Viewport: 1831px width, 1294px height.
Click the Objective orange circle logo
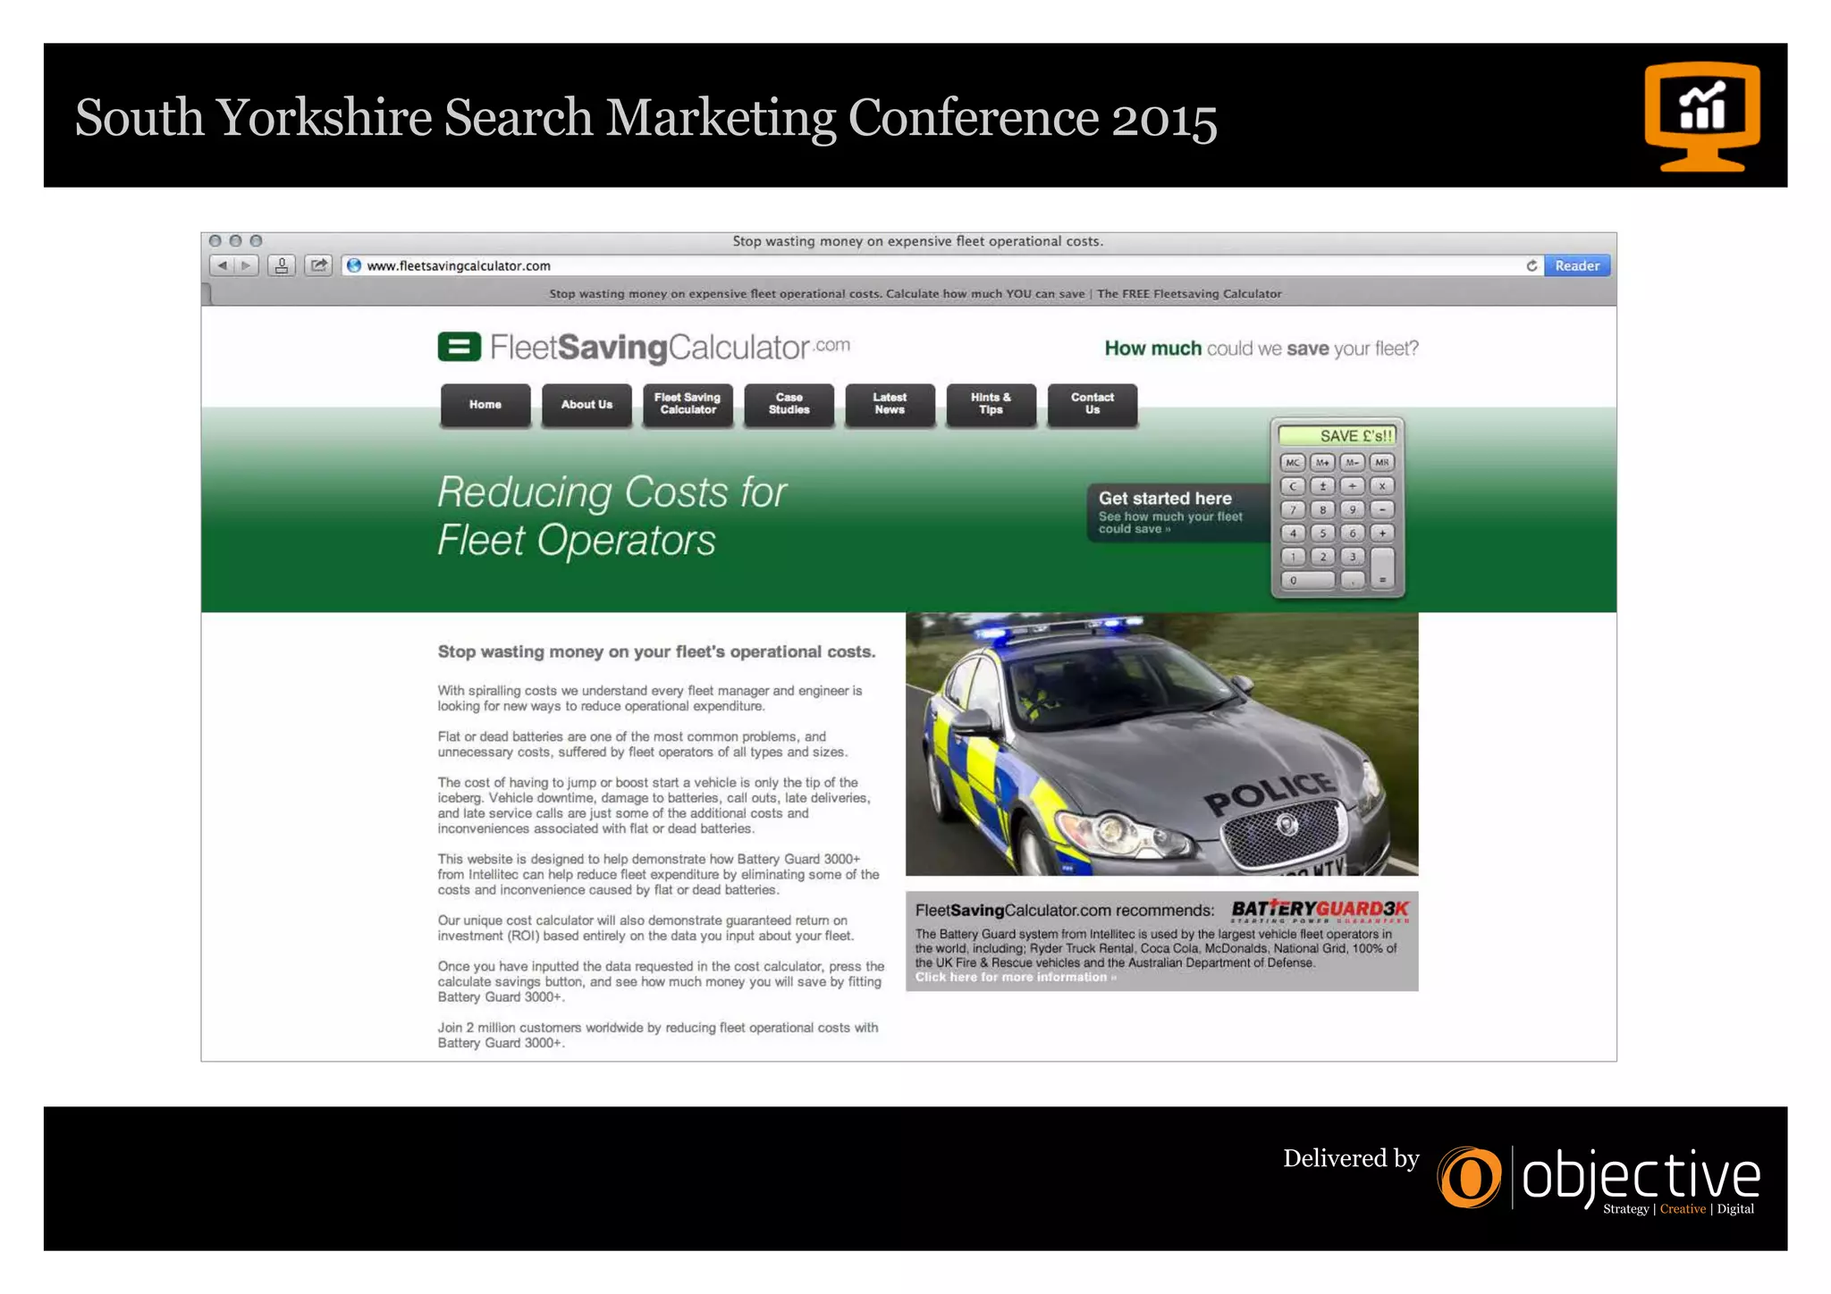click(x=1470, y=1177)
